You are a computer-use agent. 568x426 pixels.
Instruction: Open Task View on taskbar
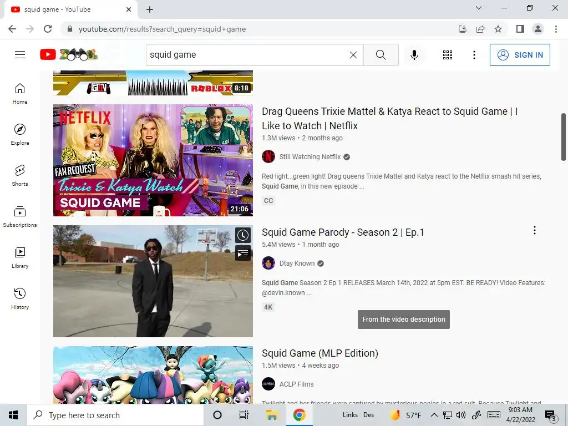coord(244,415)
